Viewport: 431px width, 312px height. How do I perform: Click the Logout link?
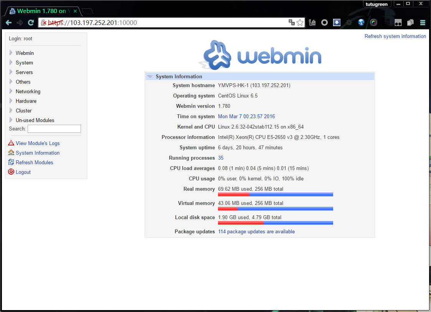tap(23, 172)
